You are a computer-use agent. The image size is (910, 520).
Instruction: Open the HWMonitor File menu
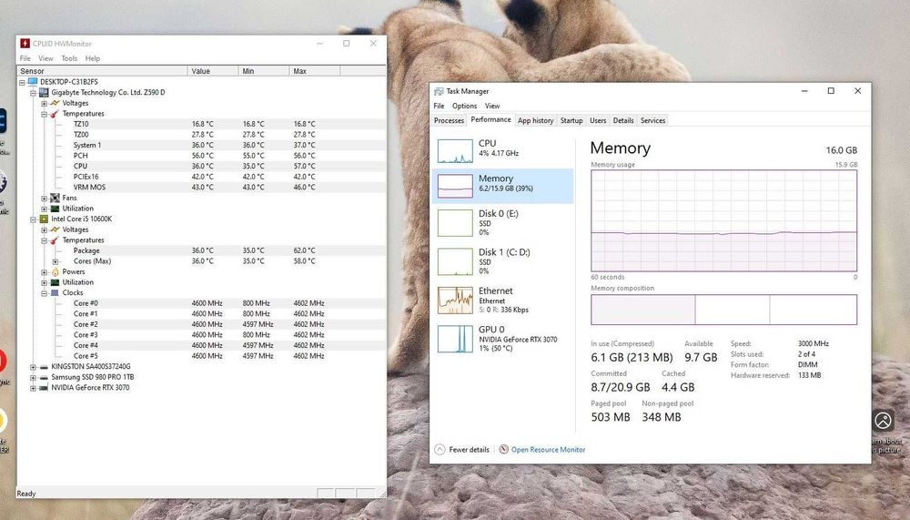[x=25, y=58]
